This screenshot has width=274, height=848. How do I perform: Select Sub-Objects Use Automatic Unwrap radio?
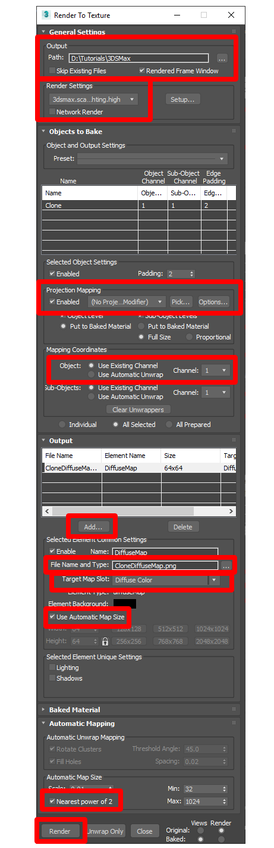pyautogui.click(x=91, y=397)
